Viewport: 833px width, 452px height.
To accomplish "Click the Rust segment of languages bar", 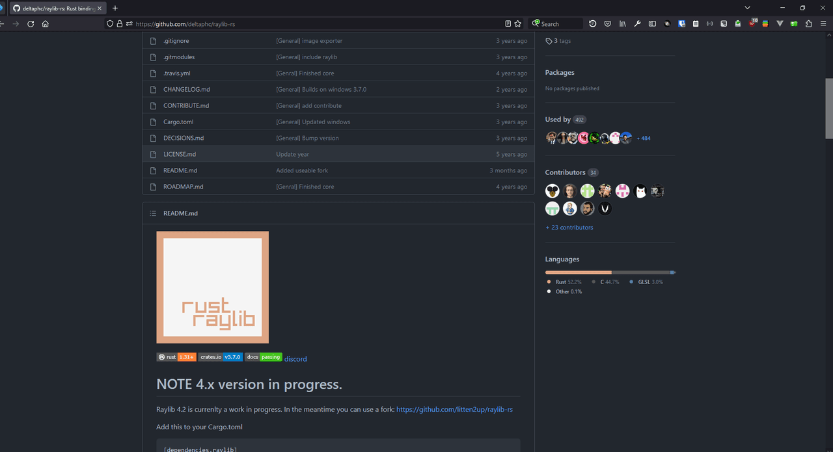I will tap(578, 272).
